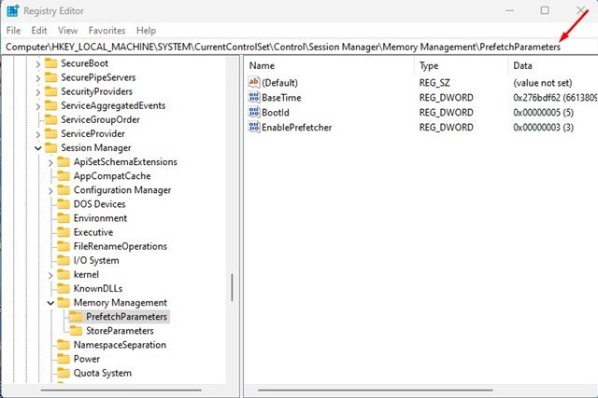Select the SecureBoot folder icon
This screenshot has height=398, width=598.
coord(50,63)
